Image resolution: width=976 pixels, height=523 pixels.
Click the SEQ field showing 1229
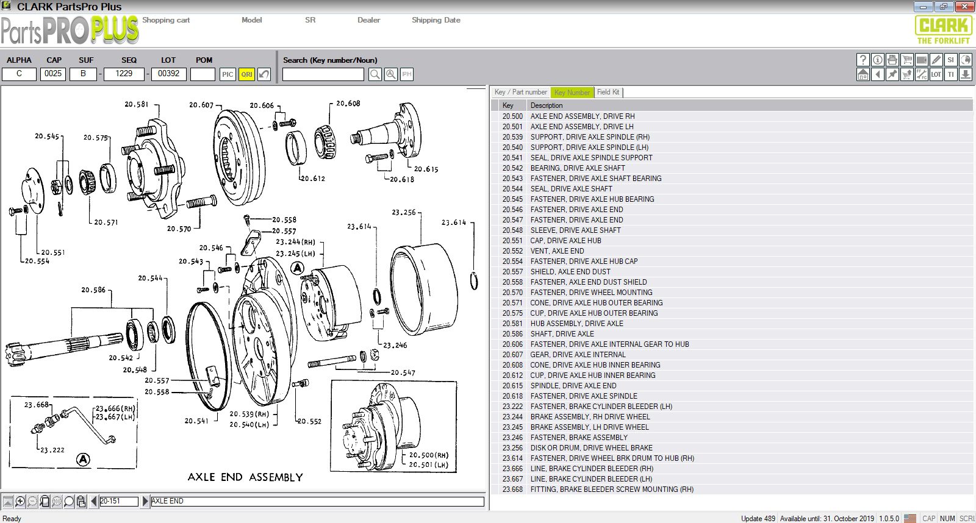pos(124,74)
